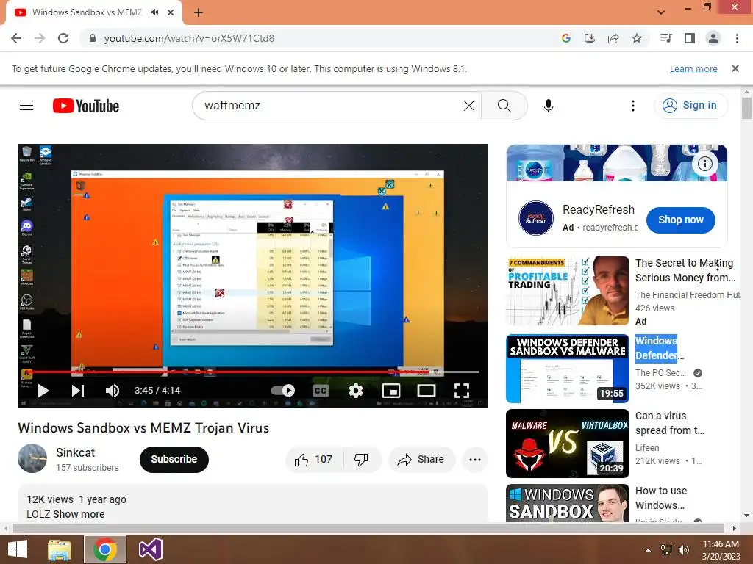
Task: Skip to the next video
Action: [x=78, y=391]
